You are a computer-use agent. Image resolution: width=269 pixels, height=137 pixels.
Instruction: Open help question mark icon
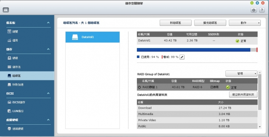262,10
